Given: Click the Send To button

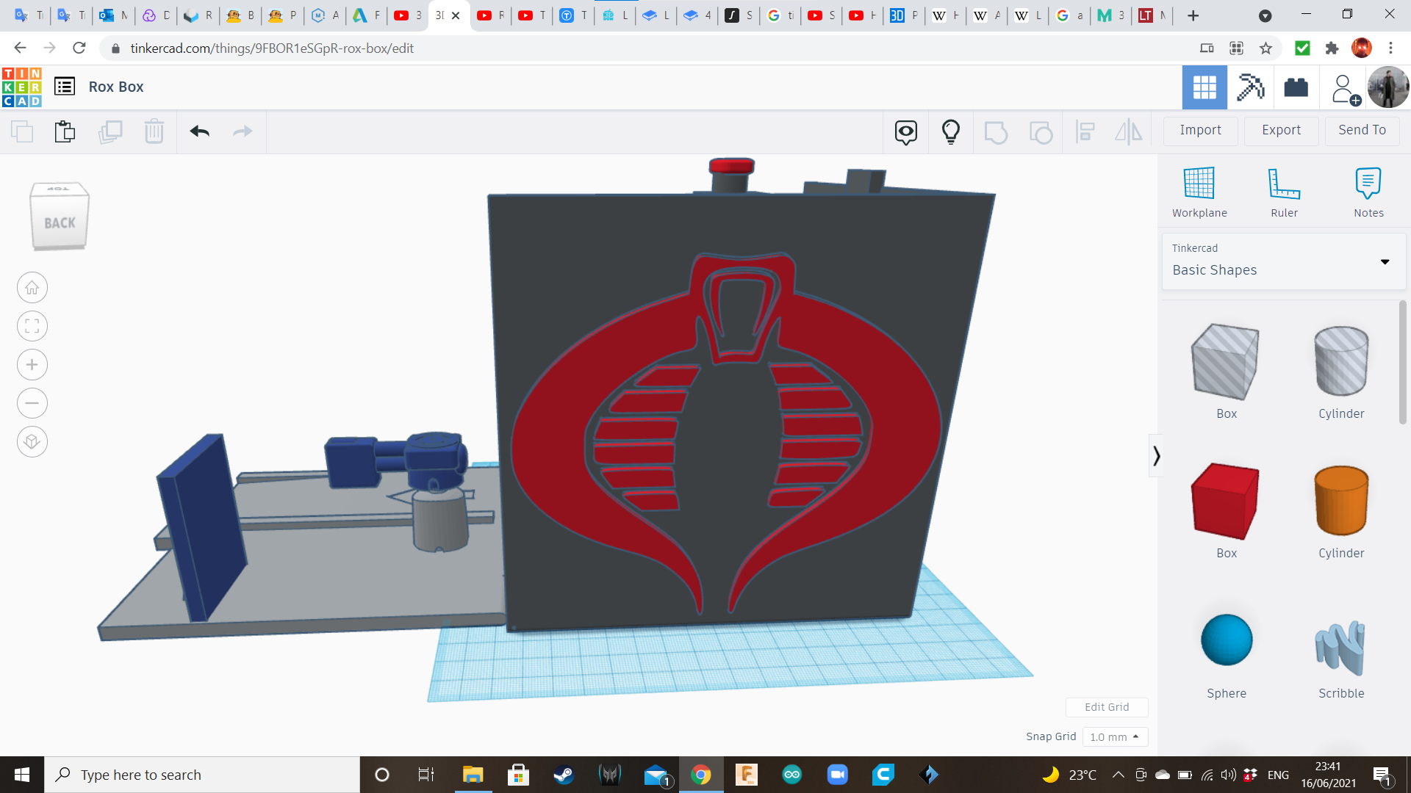Looking at the screenshot, I should (1362, 130).
